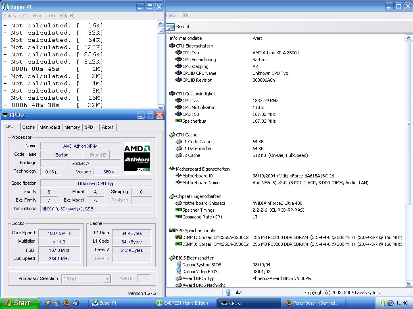This screenshot has height=309, width=413.
Task: Click the Instructions field in CPU-Z
Action: pyautogui.click(x=96, y=209)
